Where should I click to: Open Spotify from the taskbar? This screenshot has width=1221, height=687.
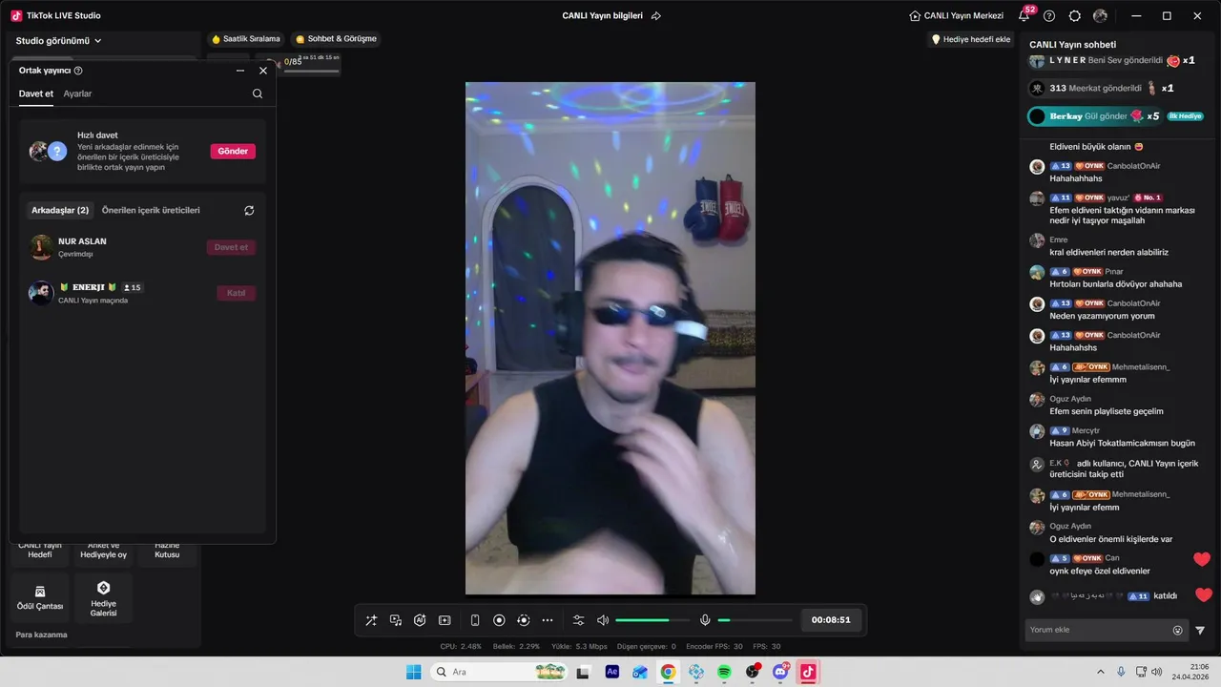[724, 672]
